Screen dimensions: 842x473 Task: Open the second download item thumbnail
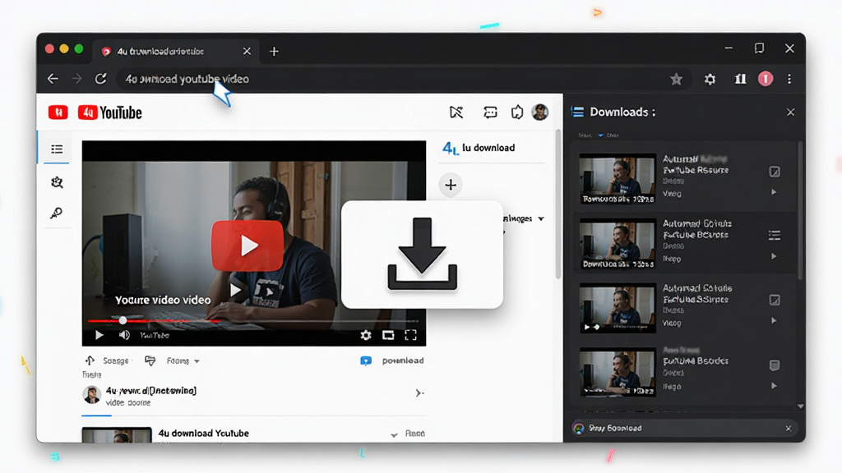point(618,243)
